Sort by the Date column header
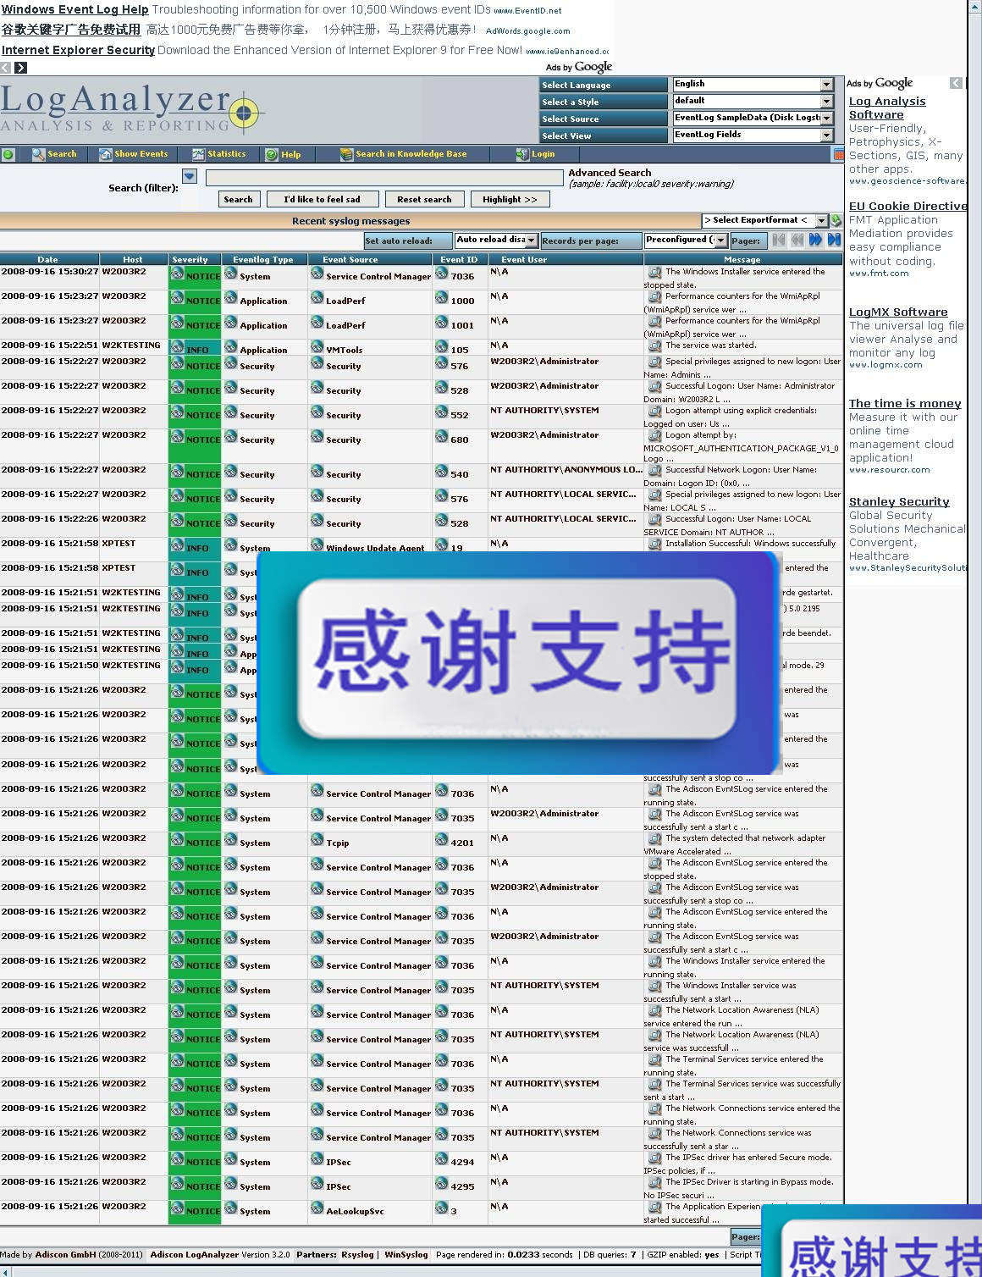Viewport: 982px width, 1277px height. click(x=48, y=259)
